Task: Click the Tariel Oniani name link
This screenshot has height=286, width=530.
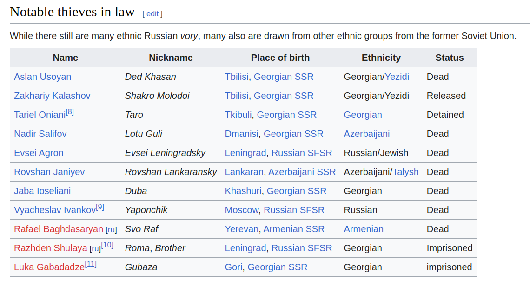Action: point(40,115)
